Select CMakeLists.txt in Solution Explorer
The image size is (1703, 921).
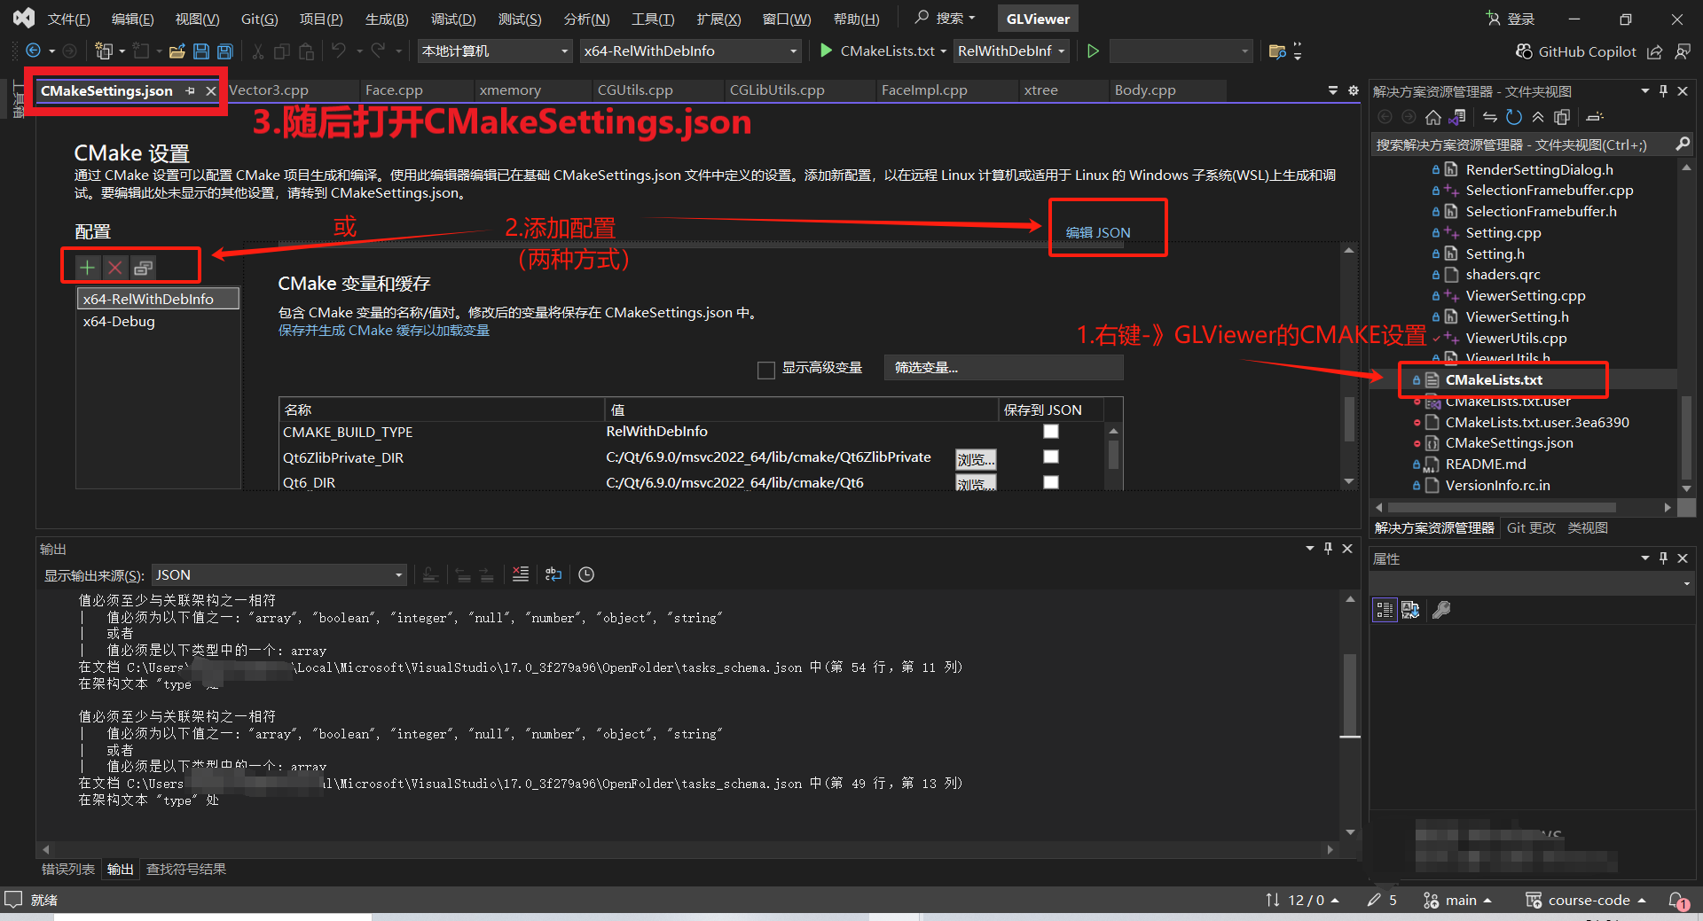tap(1494, 380)
